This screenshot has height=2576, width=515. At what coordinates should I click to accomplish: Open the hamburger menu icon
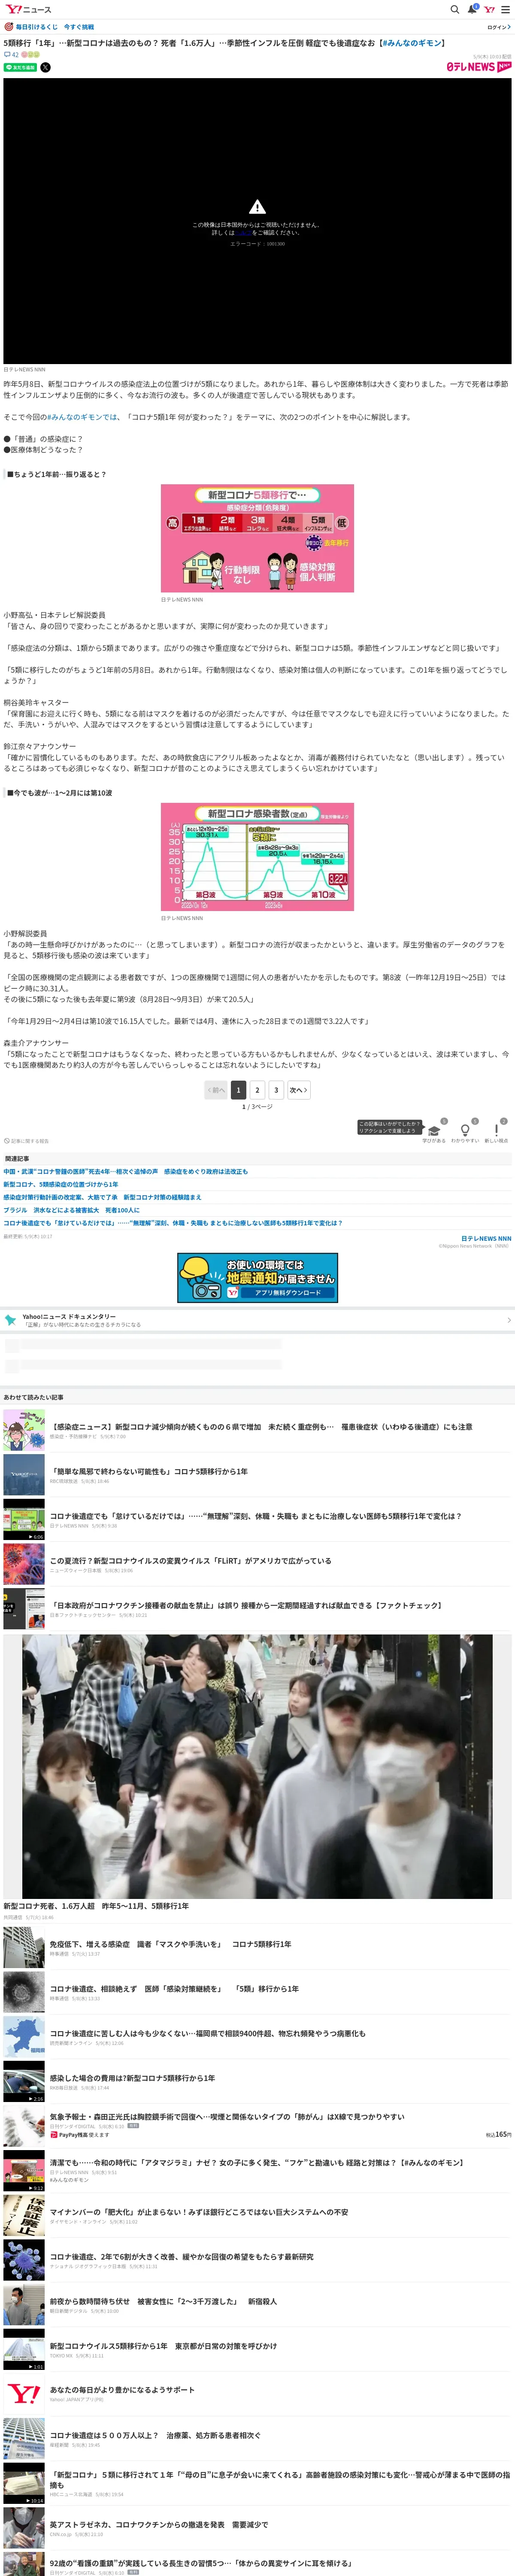click(505, 9)
